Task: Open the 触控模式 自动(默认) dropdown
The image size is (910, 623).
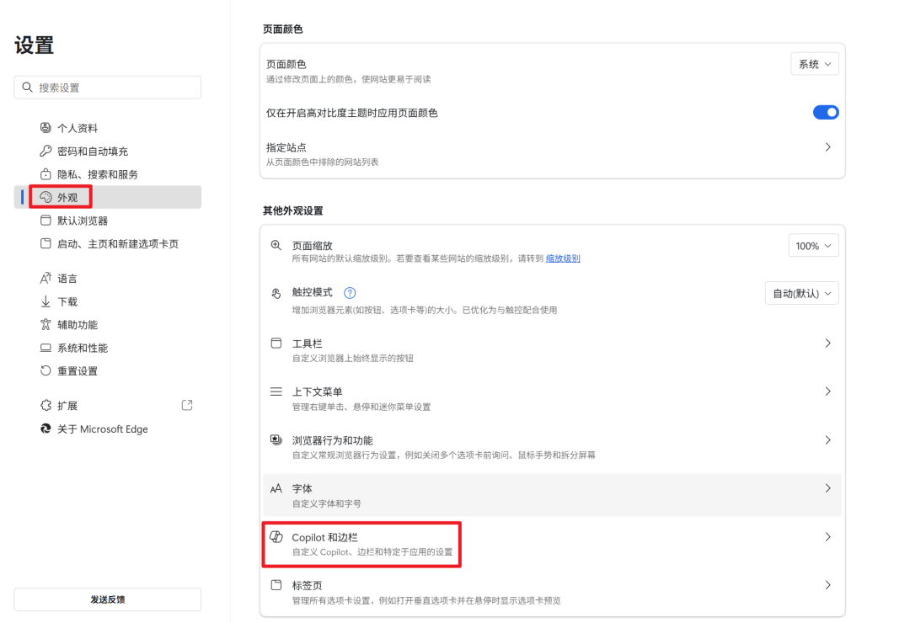Action: [801, 293]
